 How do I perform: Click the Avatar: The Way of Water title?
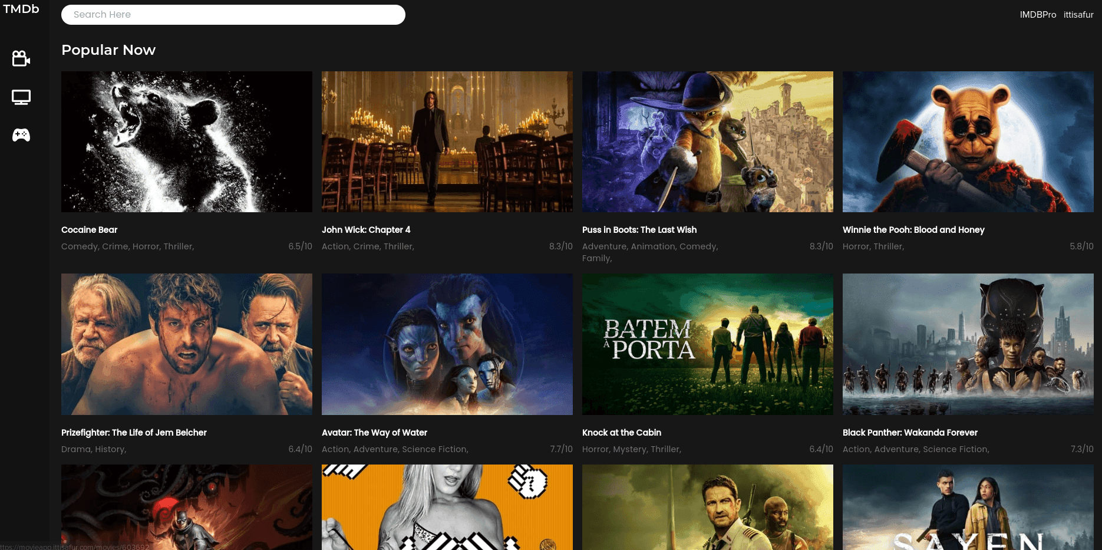(374, 433)
